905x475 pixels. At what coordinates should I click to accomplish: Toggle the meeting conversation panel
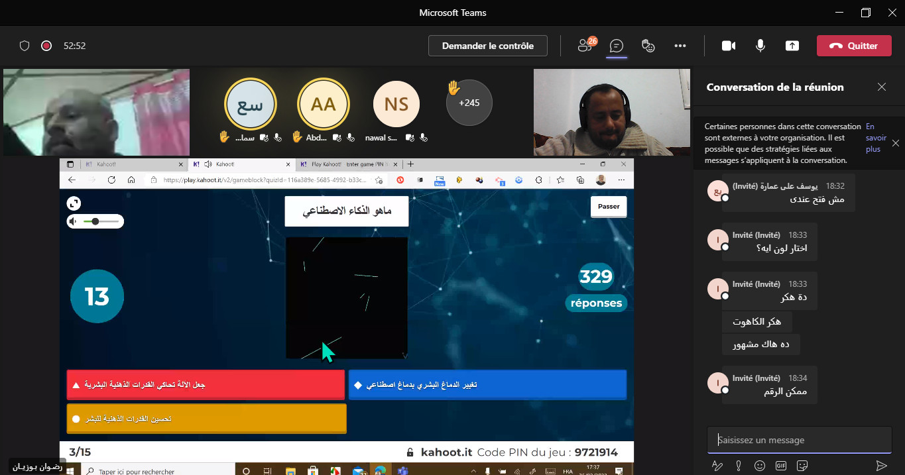pyautogui.click(x=617, y=46)
